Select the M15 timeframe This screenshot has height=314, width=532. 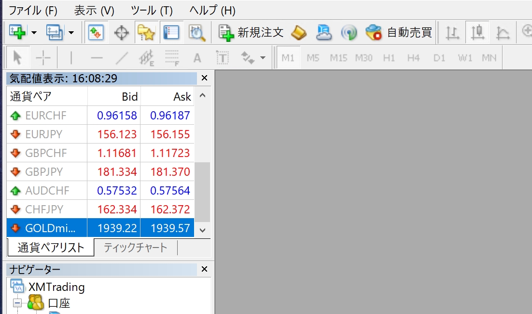pos(338,58)
